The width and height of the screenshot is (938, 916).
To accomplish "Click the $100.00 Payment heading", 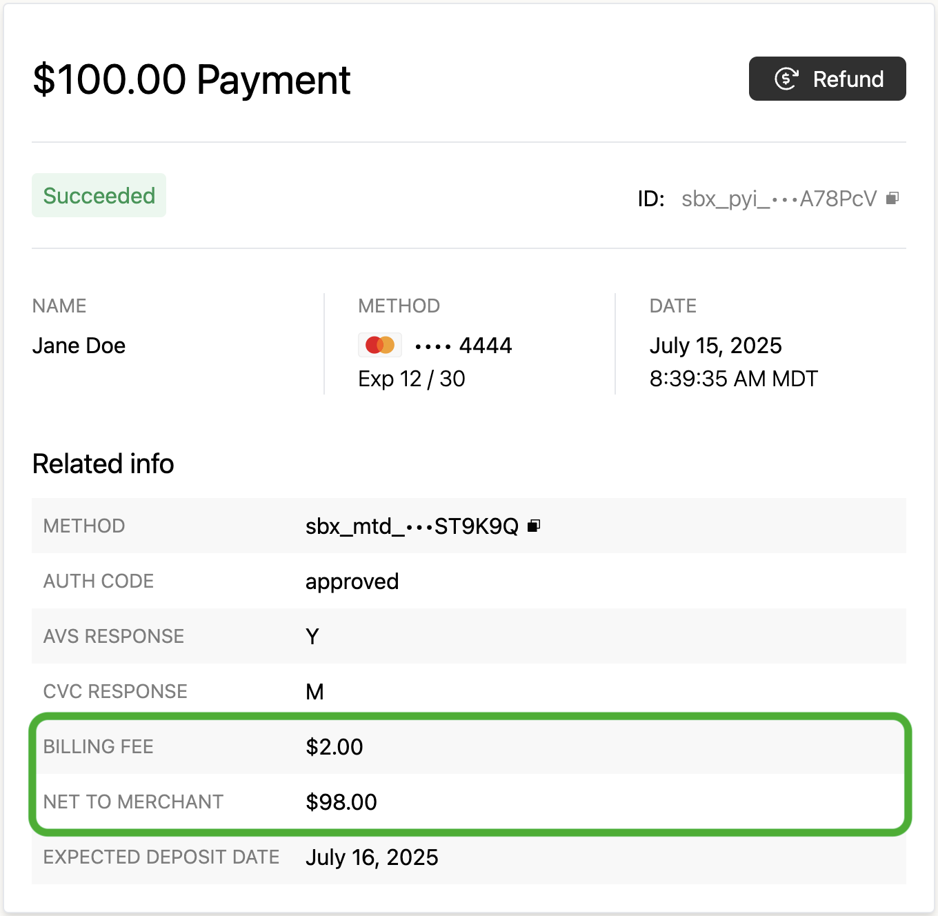I will tap(192, 79).
